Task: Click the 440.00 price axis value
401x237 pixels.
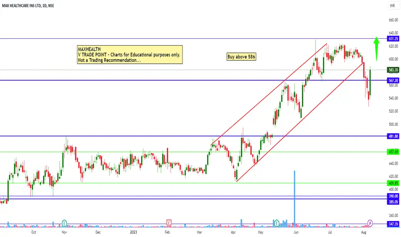Action: [x=393, y=163]
